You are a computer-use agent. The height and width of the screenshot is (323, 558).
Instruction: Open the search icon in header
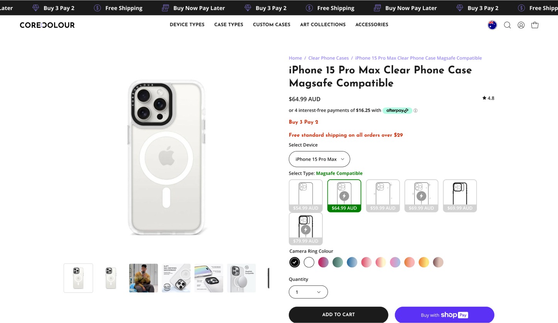pyautogui.click(x=507, y=25)
